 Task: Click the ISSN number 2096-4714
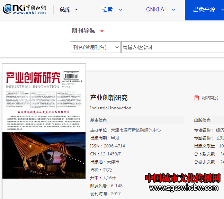point(113,146)
